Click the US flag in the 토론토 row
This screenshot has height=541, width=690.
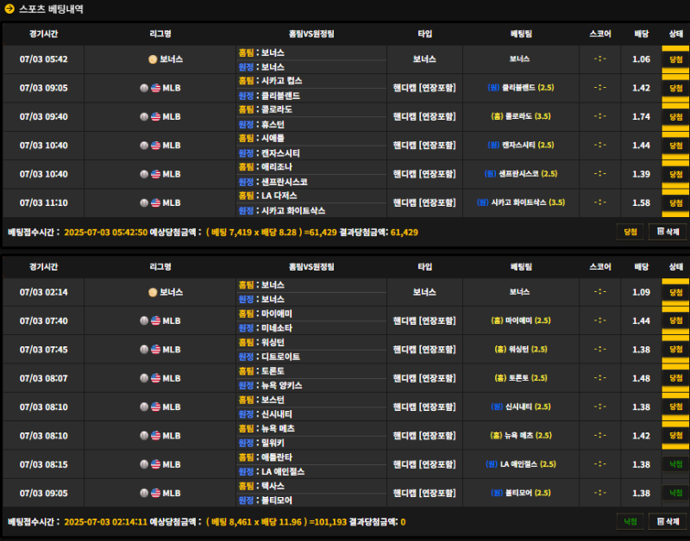tap(156, 378)
